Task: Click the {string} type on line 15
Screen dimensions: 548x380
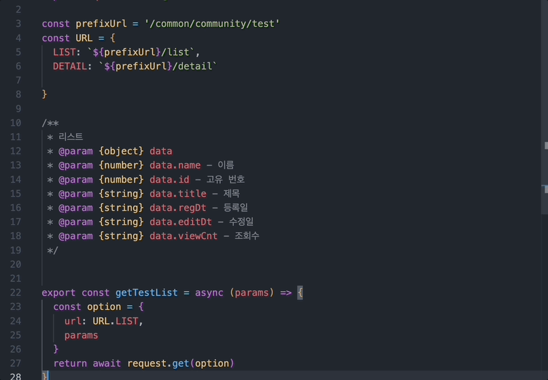Action: (121, 194)
